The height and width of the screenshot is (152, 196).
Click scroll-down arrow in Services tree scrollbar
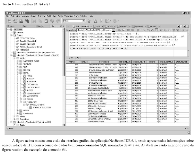63,125
